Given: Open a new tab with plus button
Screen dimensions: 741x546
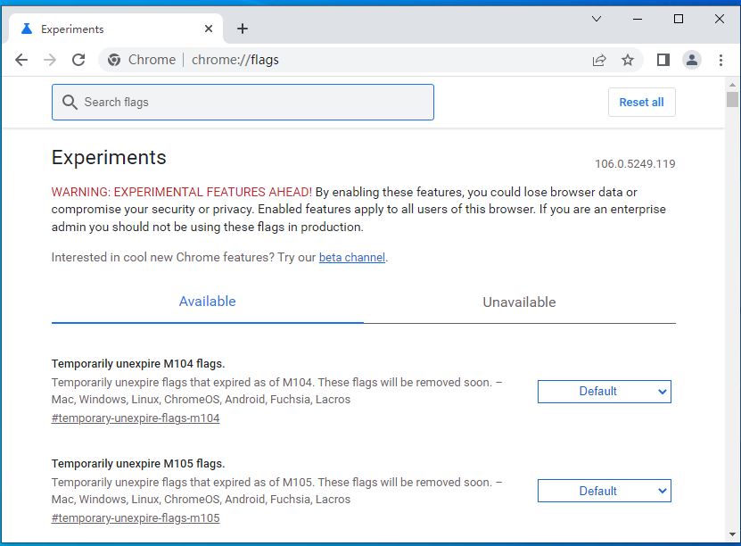Looking at the screenshot, I should (x=243, y=29).
